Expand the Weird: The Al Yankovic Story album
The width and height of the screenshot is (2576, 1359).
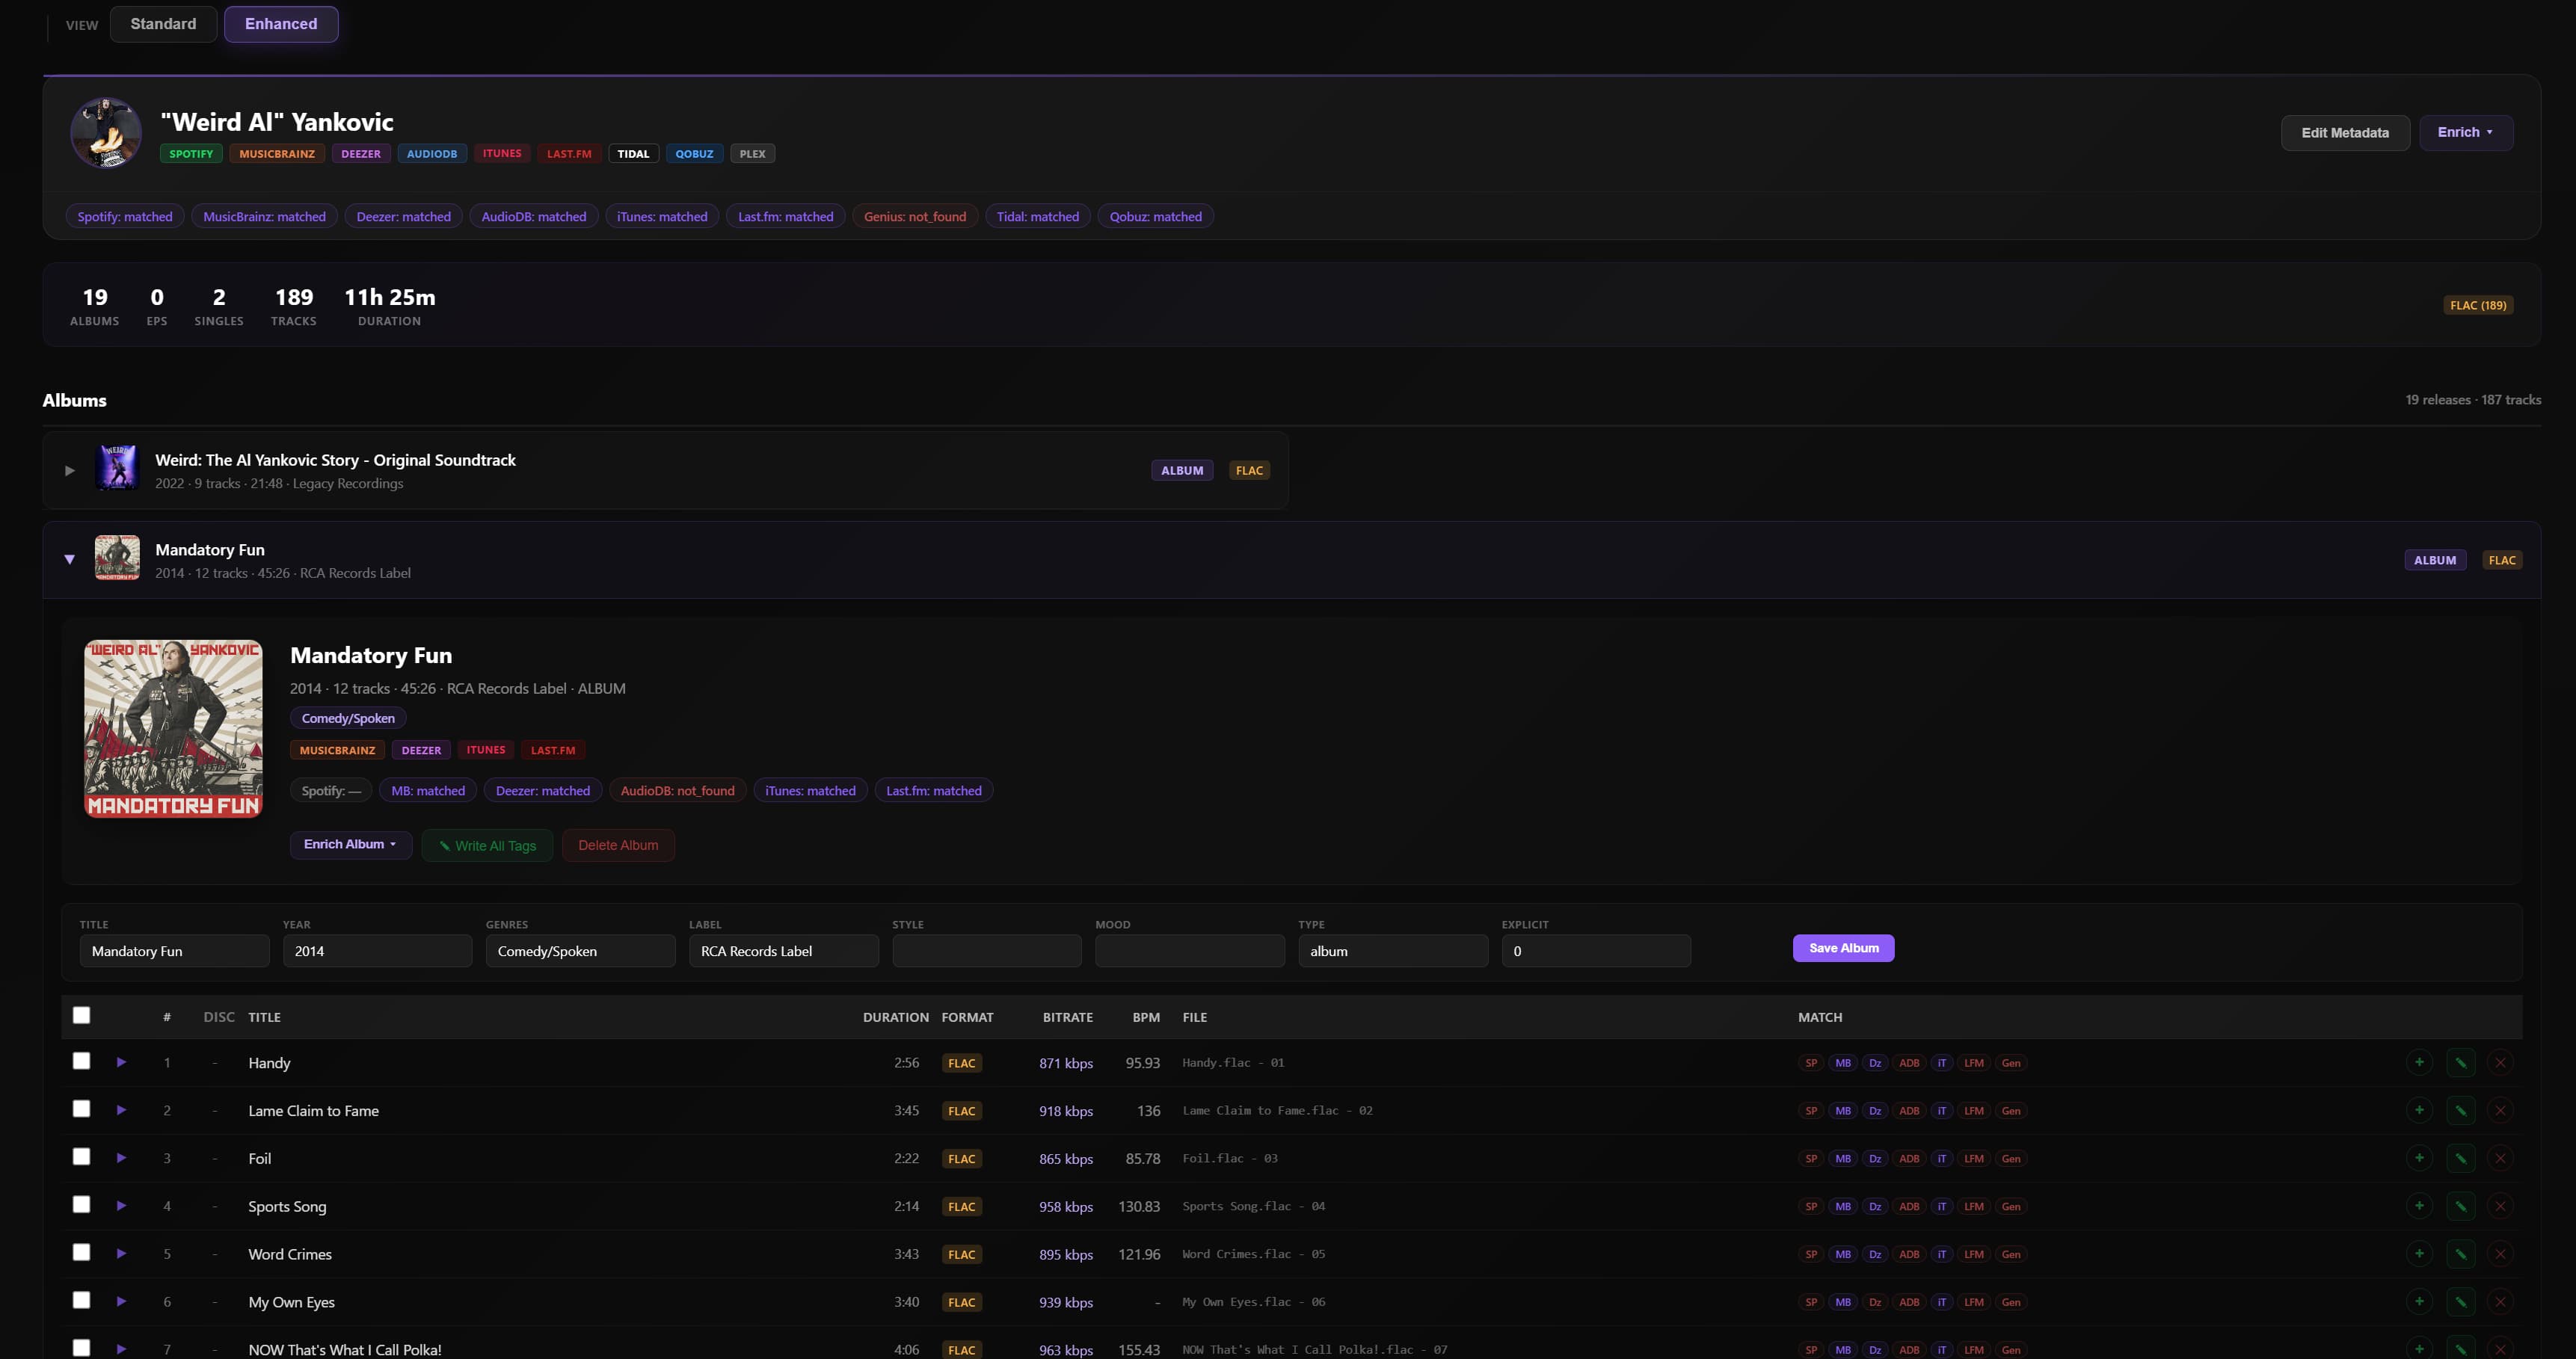click(x=69, y=470)
